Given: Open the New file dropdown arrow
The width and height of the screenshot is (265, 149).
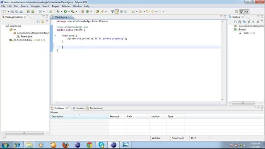Looking at the screenshot, I should [8, 12].
